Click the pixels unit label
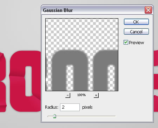 point(87,107)
